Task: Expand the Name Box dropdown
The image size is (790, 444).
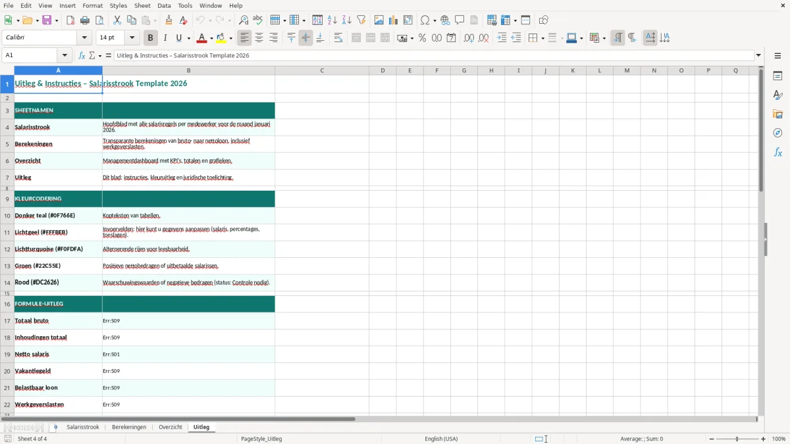Action: [x=65, y=55]
